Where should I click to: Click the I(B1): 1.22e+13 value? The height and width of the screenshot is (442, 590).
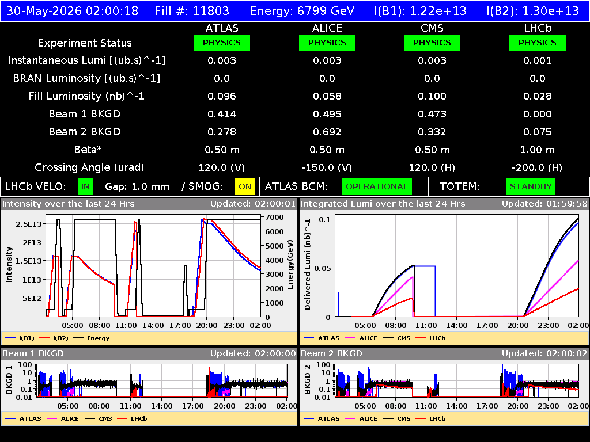coord(420,10)
